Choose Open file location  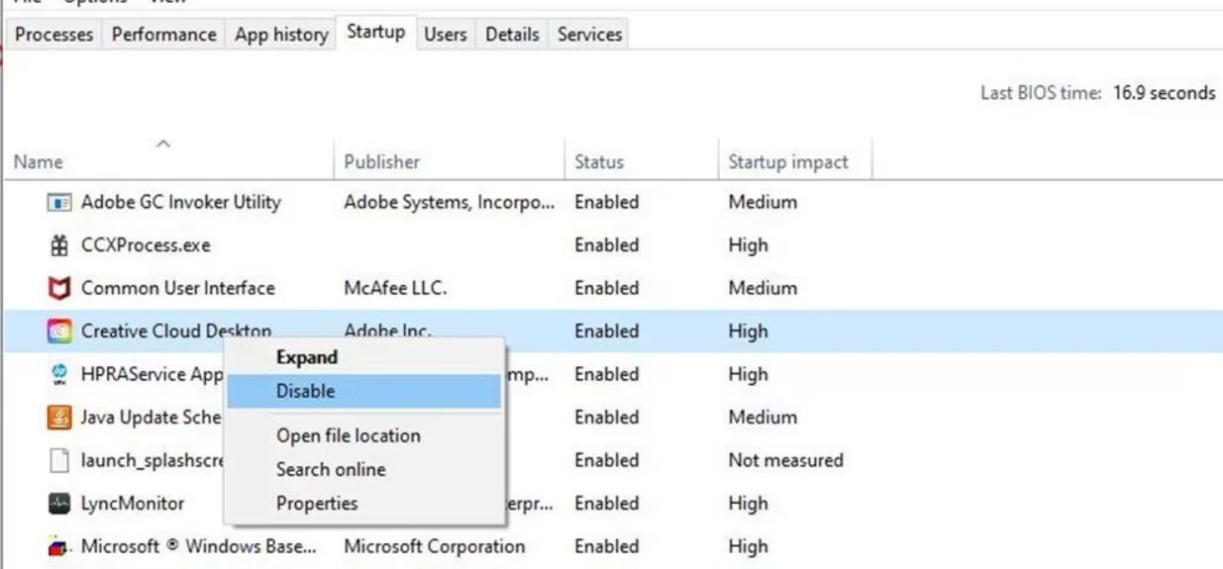coord(348,436)
